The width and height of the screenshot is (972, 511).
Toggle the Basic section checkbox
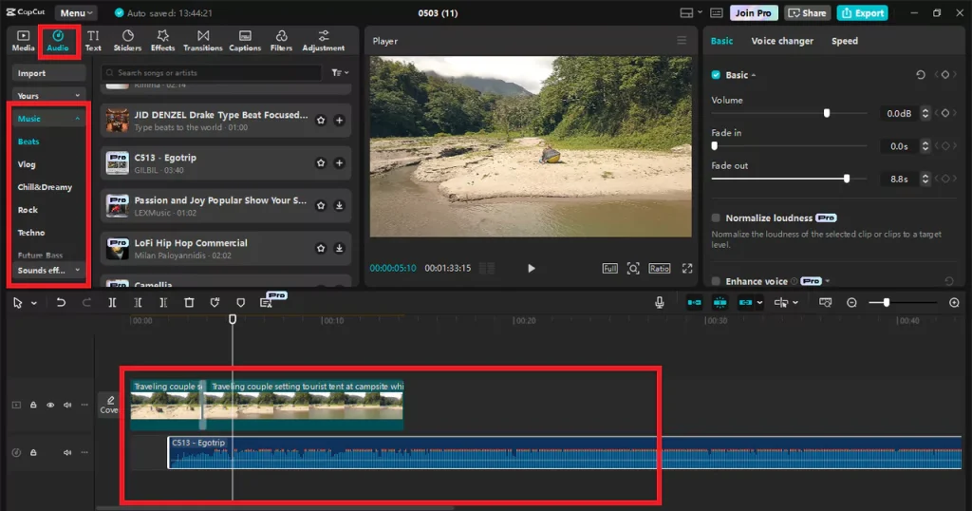click(x=716, y=75)
